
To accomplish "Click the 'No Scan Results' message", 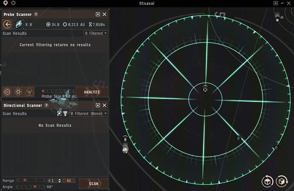I will tap(55, 125).
